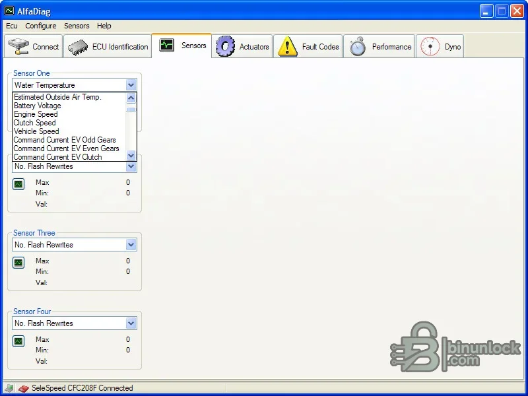Viewport: 528px width, 396px height.
Task: Click the red connector icon in status bar
Action: [23, 388]
